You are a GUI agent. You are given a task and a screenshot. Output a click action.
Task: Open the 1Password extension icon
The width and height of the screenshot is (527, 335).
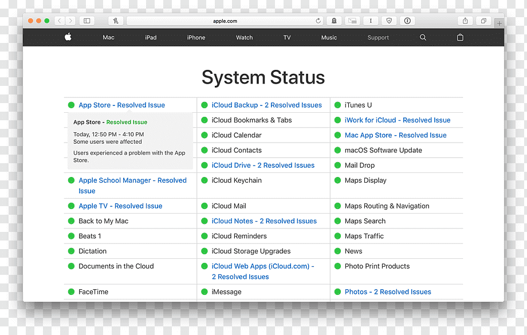(407, 21)
